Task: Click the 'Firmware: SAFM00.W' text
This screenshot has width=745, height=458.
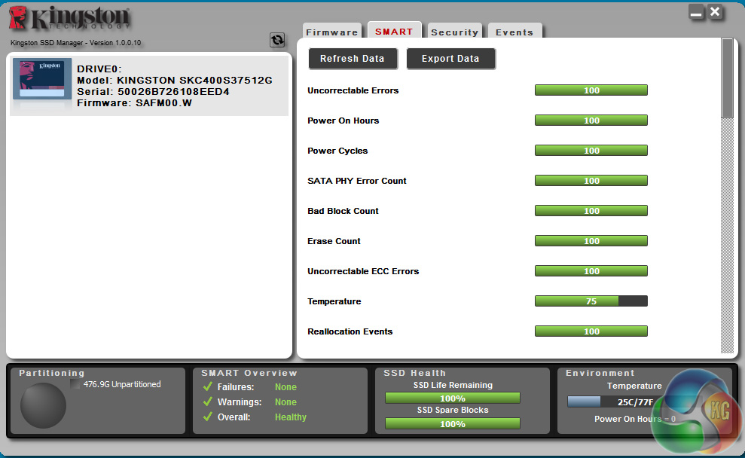Action: (x=134, y=103)
